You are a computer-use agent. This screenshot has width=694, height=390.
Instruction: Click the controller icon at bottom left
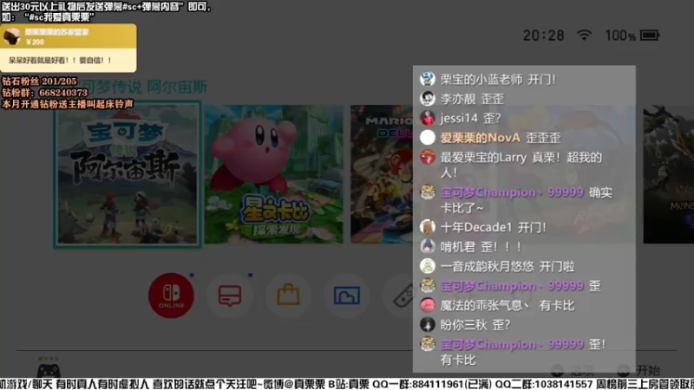tap(49, 371)
